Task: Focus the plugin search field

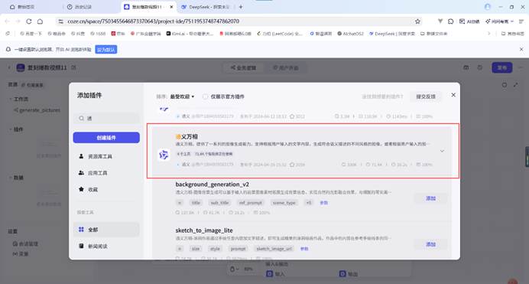Action: pyautogui.click(x=106, y=118)
